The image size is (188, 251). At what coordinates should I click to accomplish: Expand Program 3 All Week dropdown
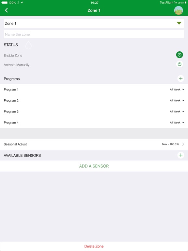(x=177, y=111)
